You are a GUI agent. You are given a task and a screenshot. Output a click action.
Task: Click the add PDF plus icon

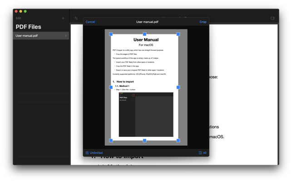tap(63, 18)
